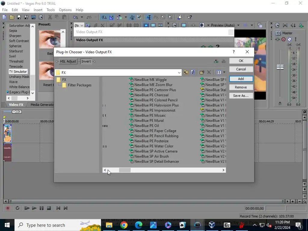Select the Envelope Edit tool

156,17
